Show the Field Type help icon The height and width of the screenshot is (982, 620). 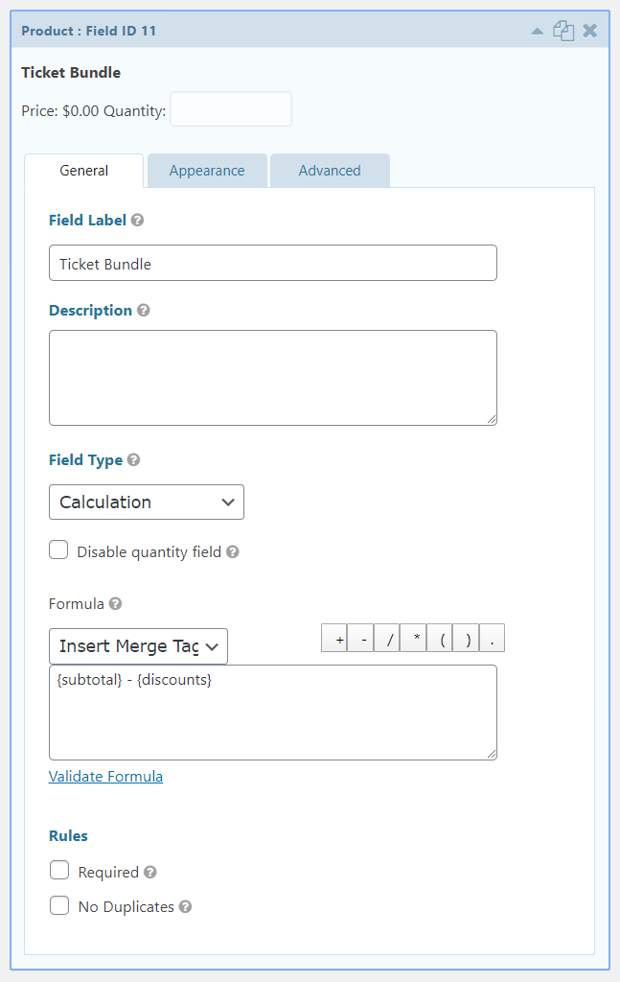133,459
